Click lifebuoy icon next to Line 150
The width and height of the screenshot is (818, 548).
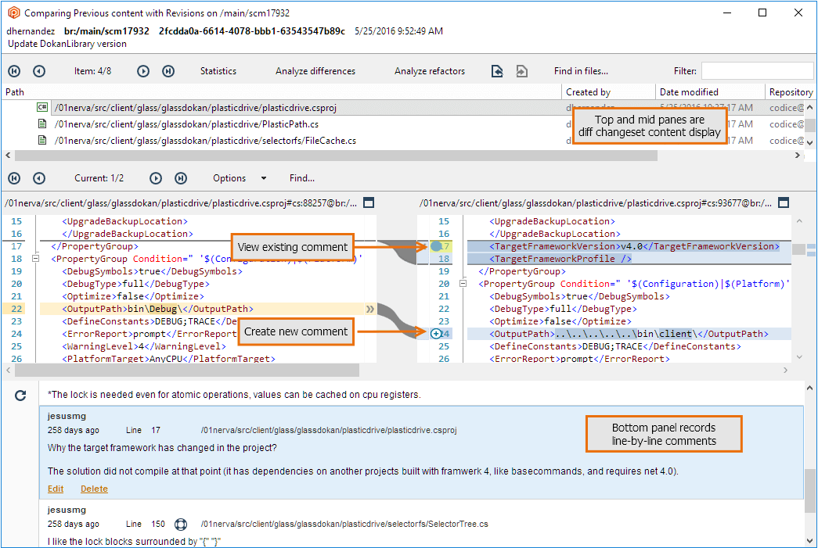pyautogui.click(x=181, y=524)
